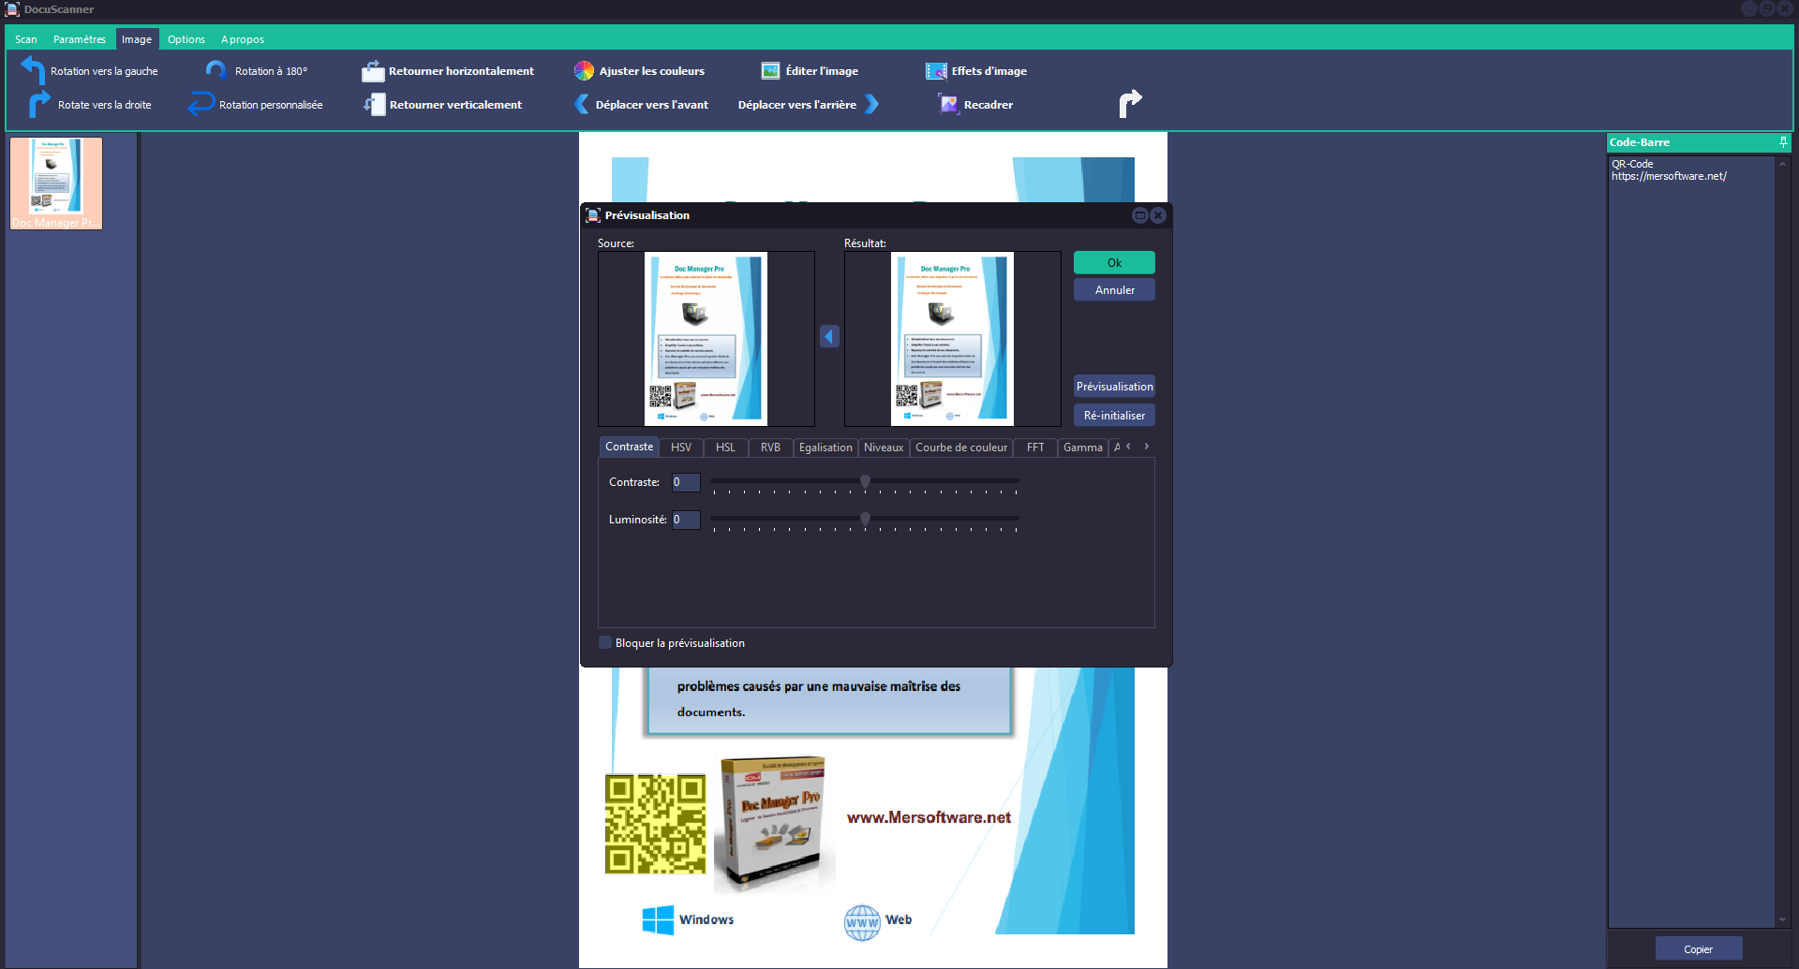Switch to the HSV tab
Viewport: 1799px width, 969px height.
[680, 448]
